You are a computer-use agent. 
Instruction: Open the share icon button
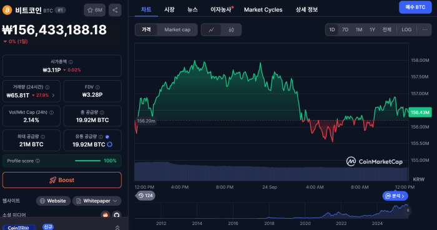pos(115,10)
